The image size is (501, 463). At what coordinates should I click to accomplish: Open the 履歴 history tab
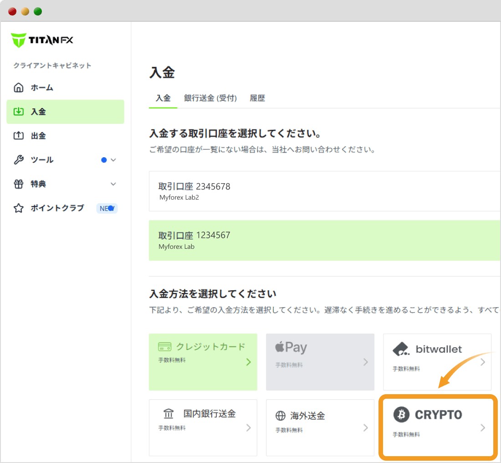[257, 98]
